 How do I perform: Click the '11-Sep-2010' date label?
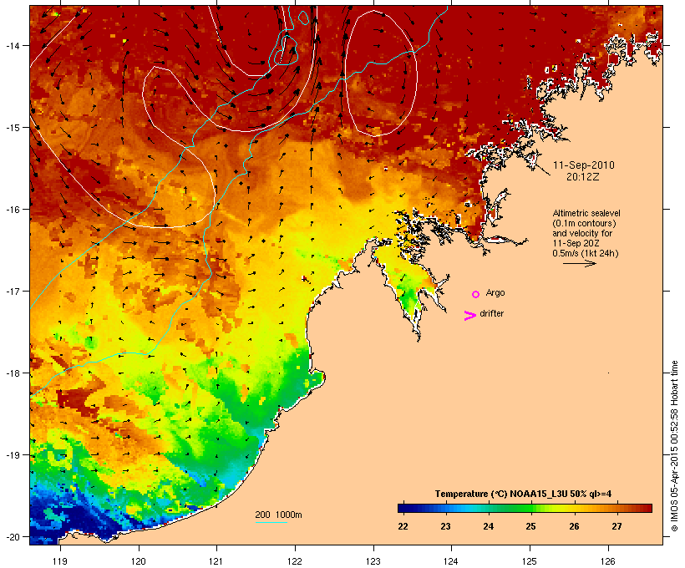tap(584, 165)
